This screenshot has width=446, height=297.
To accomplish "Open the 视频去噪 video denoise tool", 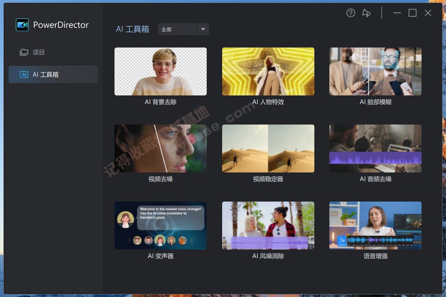I will click(x=160, y=148).
